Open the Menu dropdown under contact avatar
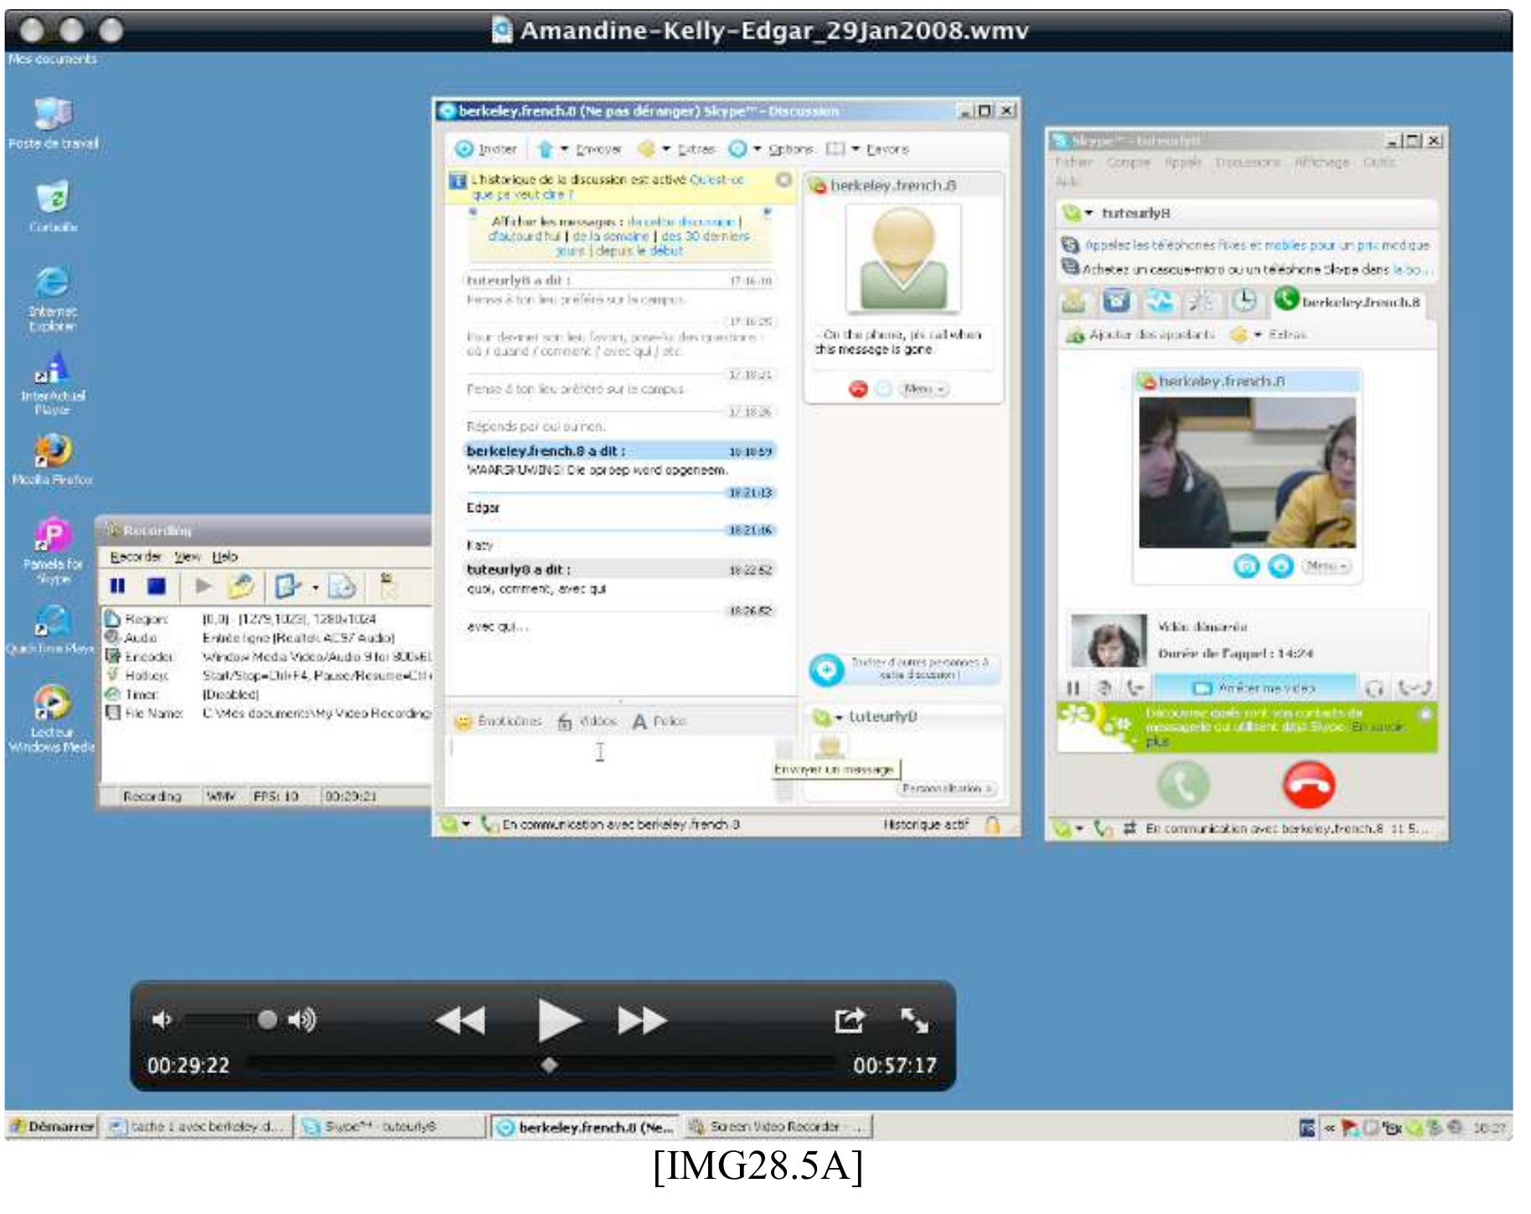 [923, 390]
